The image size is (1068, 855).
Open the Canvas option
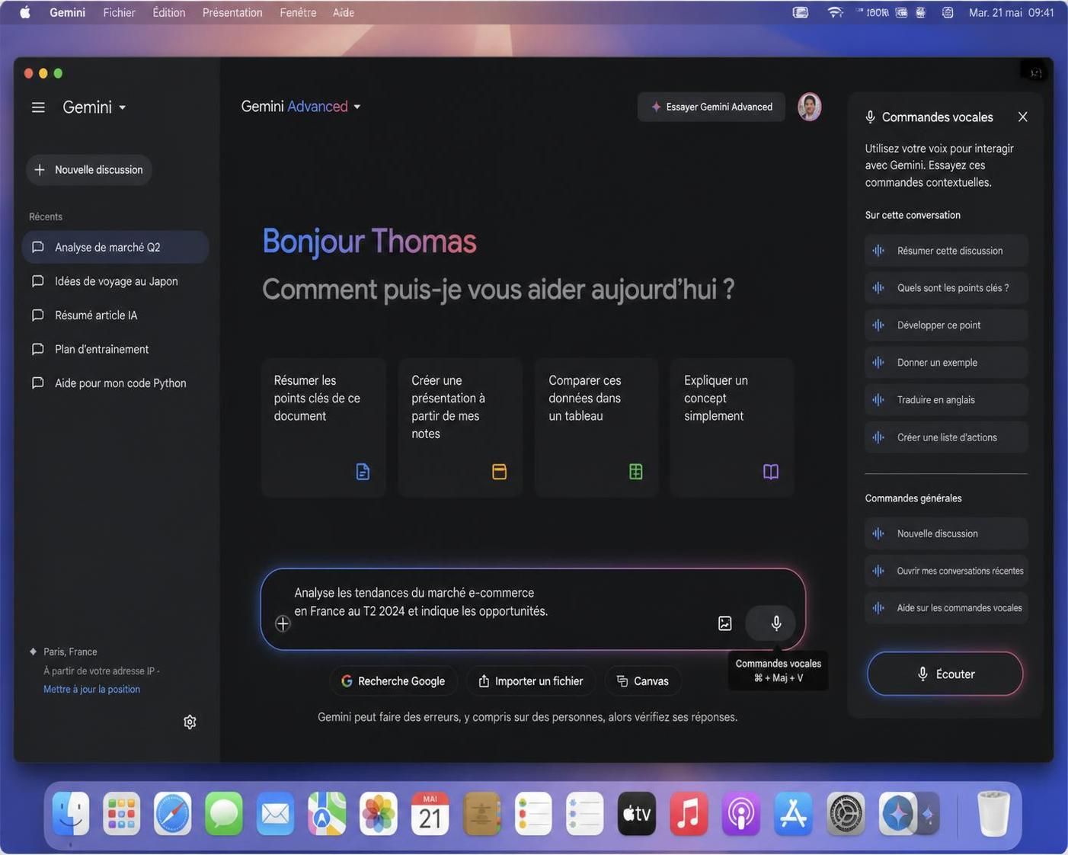pyautogui.click(x=643, y=681)
